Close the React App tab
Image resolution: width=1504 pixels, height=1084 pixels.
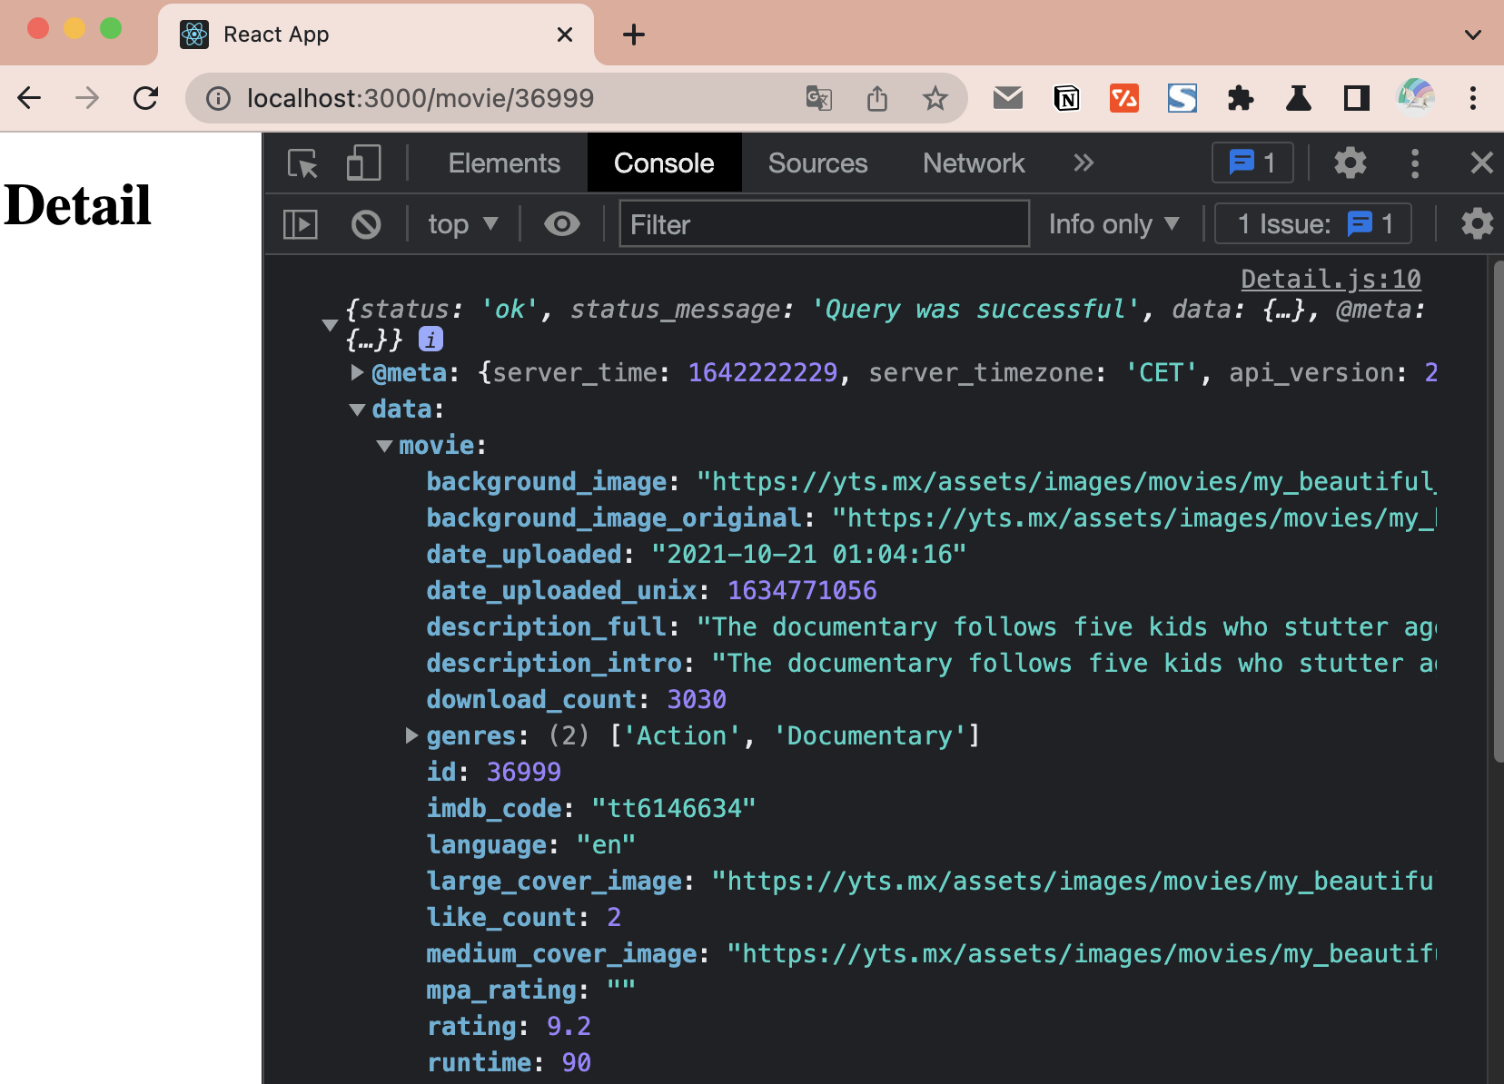point(565,34)
